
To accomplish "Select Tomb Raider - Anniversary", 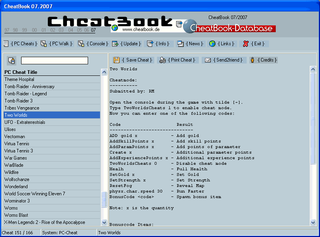I will tap(52, 87).
